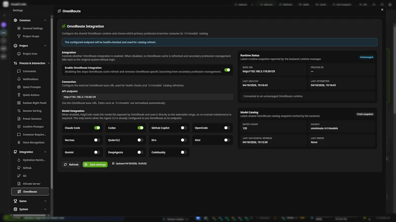Enable the QoderCLI toggle
This screenshot has height=222, width=396.
pyautogui.click(x=141, y=140)
